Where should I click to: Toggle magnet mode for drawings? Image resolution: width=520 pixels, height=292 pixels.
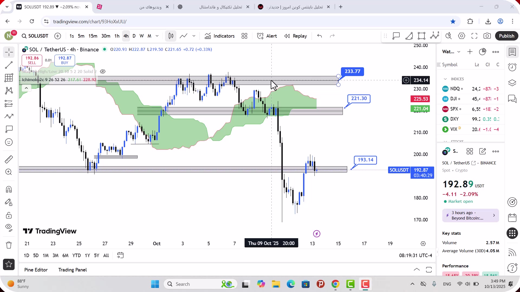coord(9,189)
